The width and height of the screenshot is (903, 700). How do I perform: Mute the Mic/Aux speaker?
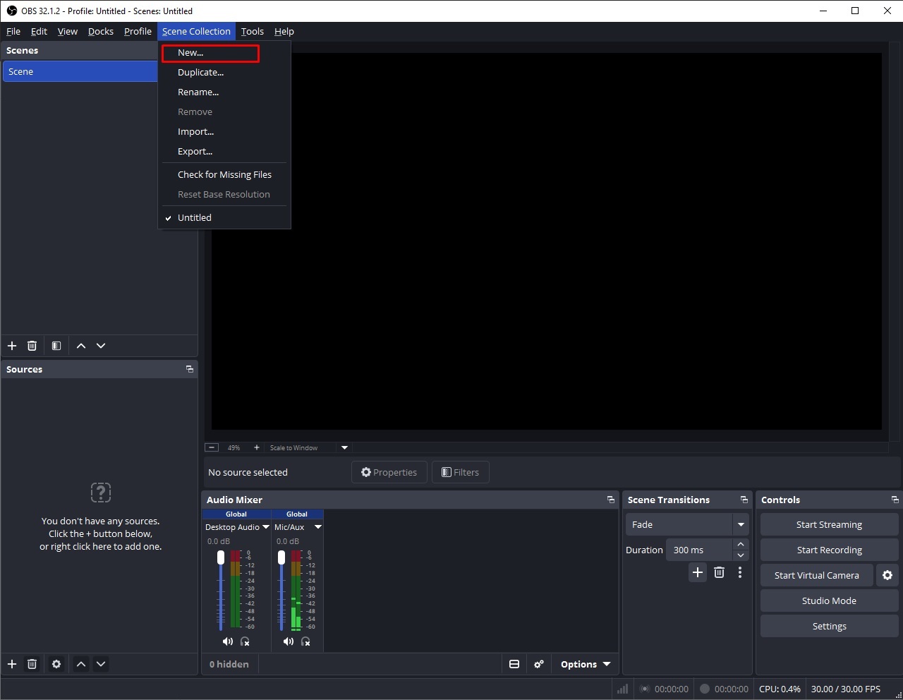(289, 641)
